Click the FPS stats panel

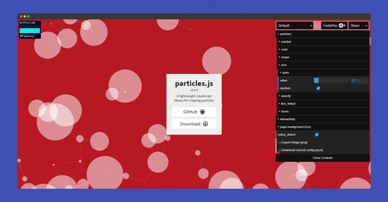coord(30,28)
